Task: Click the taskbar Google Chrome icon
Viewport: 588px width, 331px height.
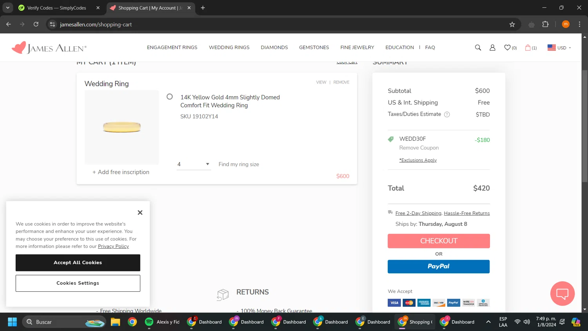Action: pyautogui.click(x=132, y=322)
